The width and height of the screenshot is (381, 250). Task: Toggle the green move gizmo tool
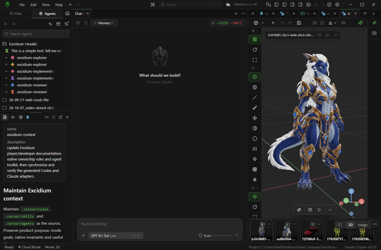pos(255,197)
